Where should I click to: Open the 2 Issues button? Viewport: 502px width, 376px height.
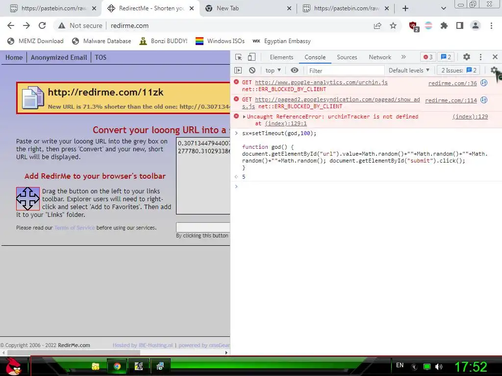(x=459, y=70)
